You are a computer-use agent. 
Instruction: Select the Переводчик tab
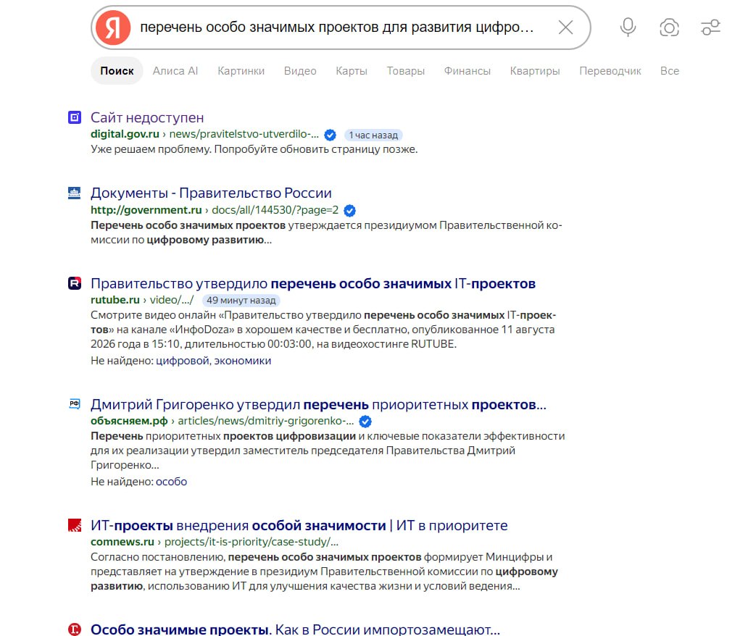pos(610,71)
